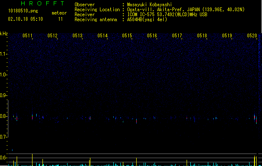Select observer name Masayuki Kobayashi
Screen dimensions: 262x166
(150, 5)
